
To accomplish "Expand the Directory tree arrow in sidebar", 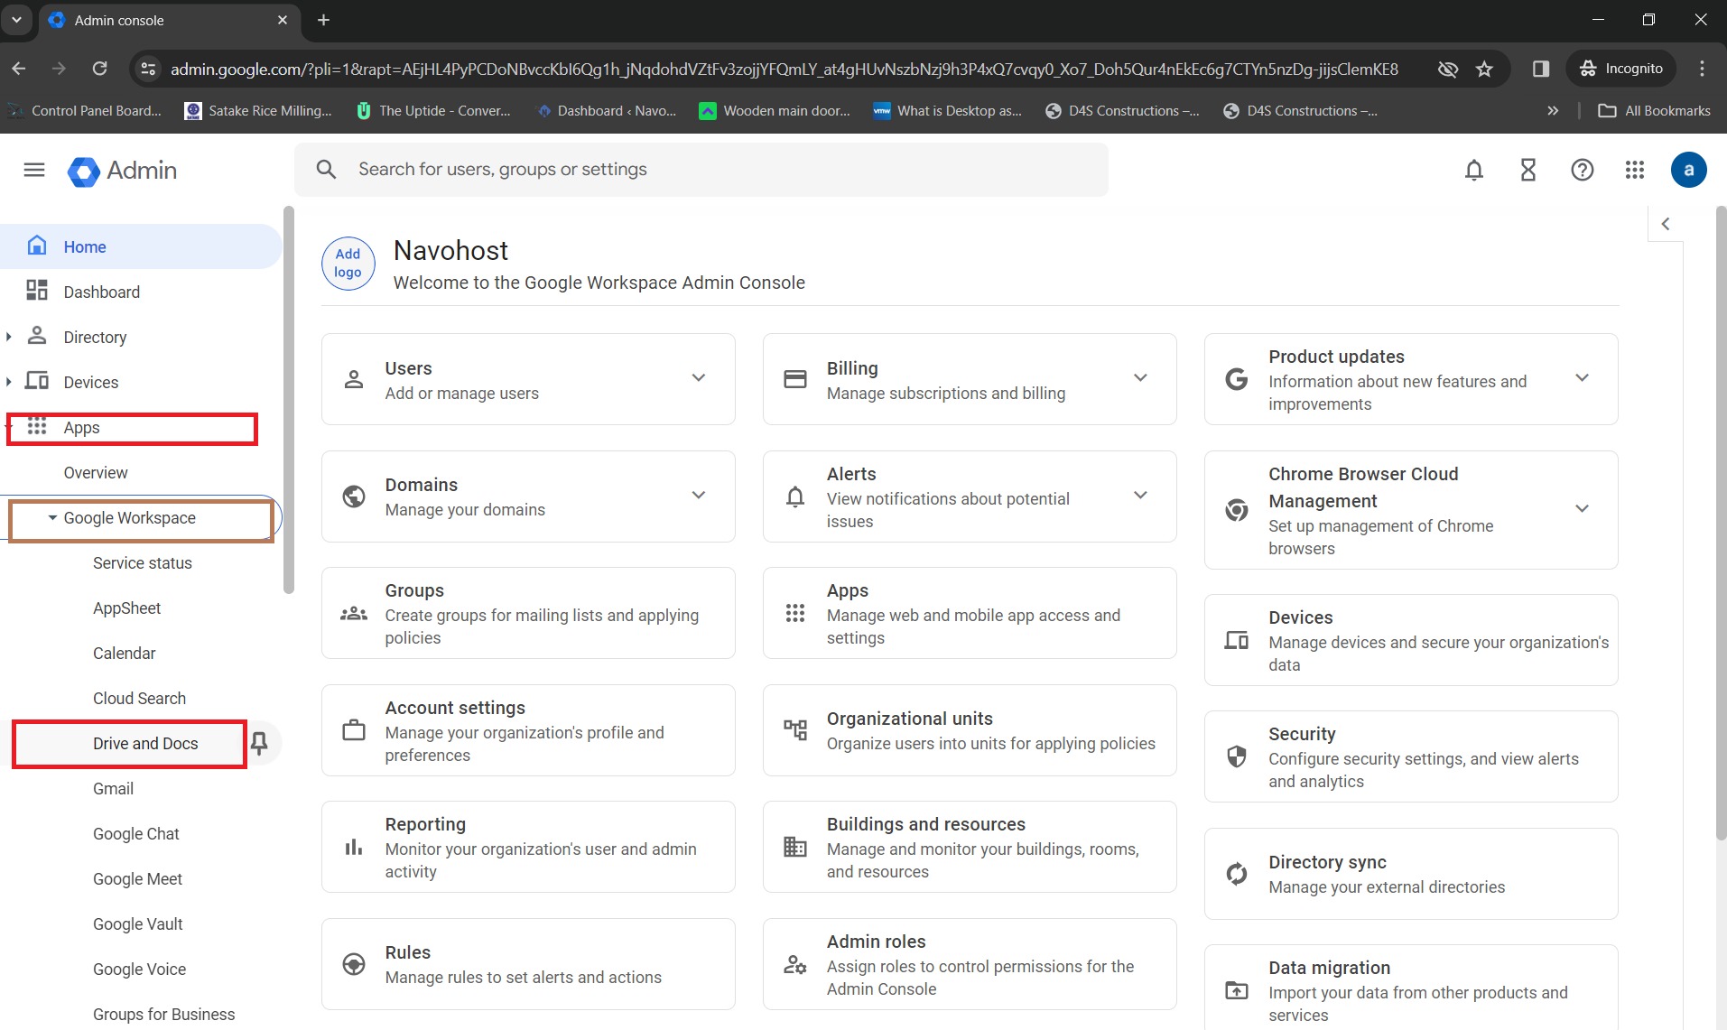I will 9,337.
